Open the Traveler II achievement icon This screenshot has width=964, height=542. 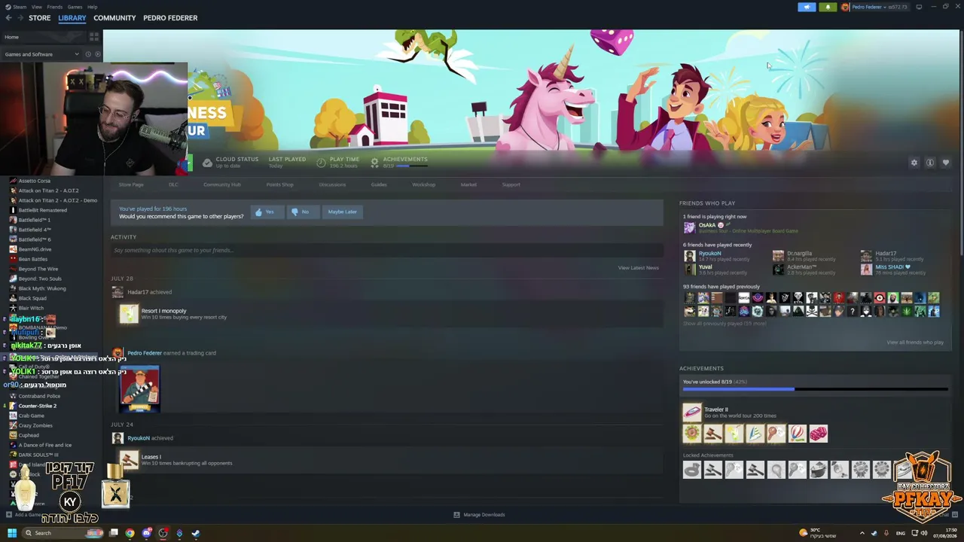[x=691, y=413]
